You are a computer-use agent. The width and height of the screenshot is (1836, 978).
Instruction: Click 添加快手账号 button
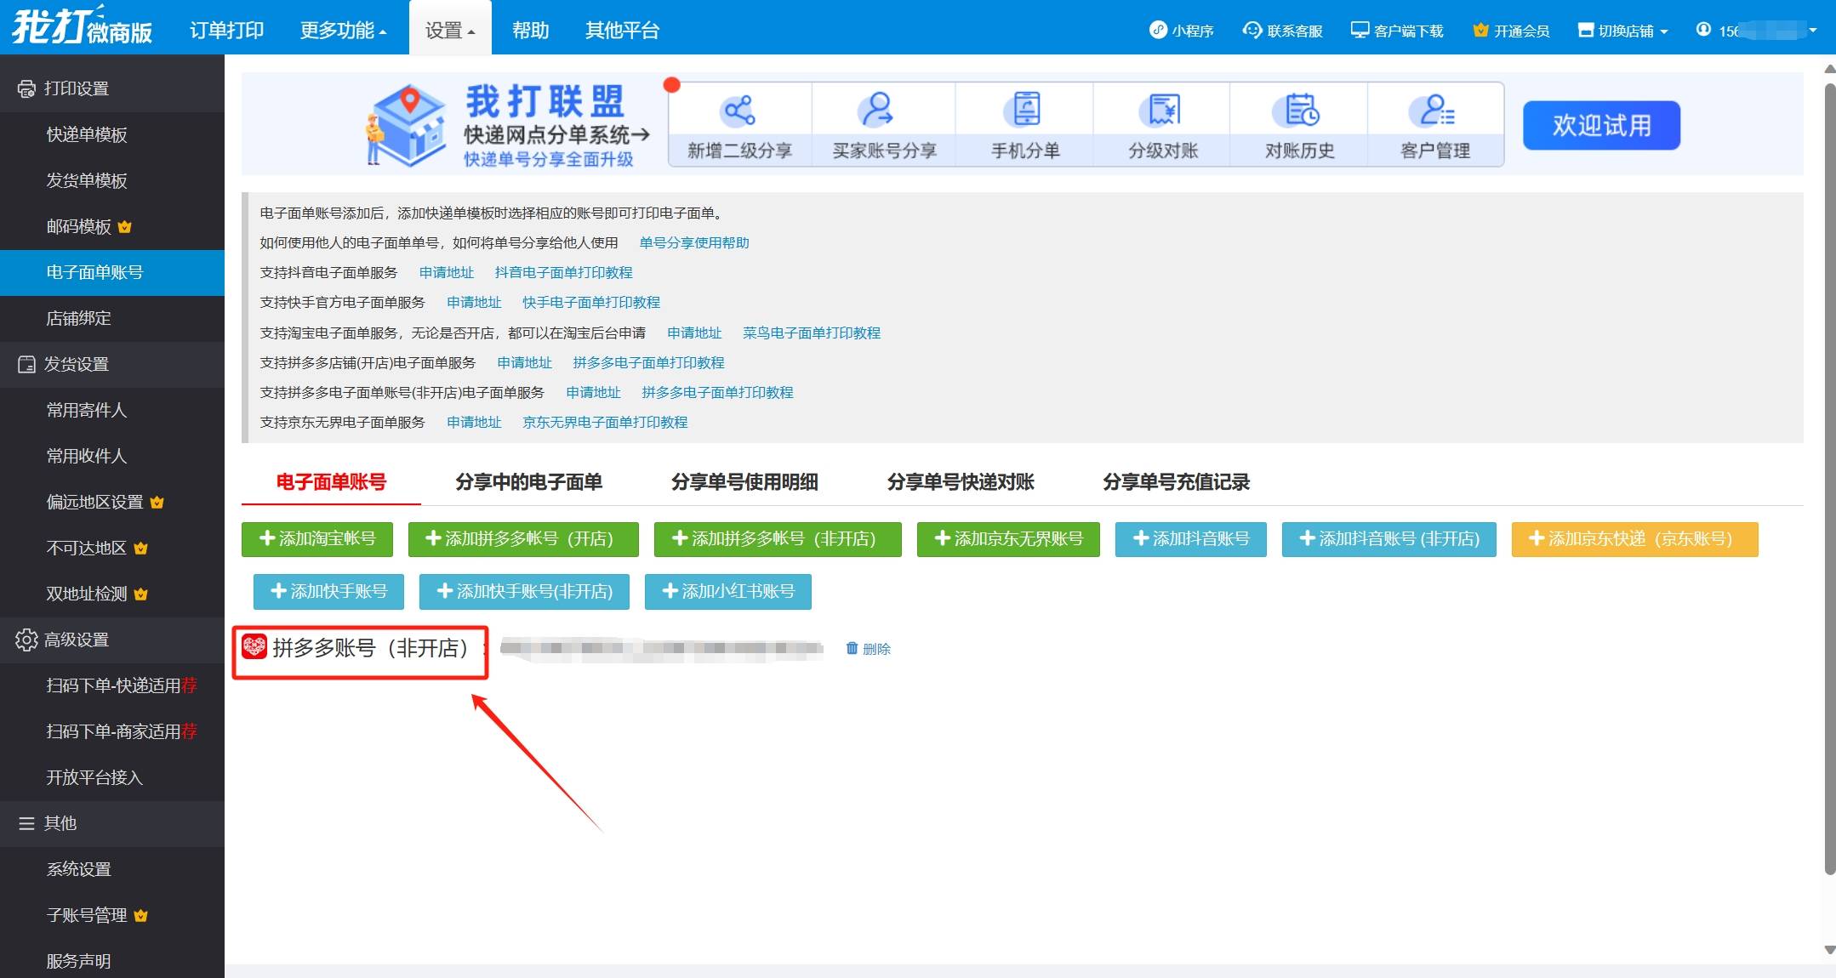tap(328, 592)
